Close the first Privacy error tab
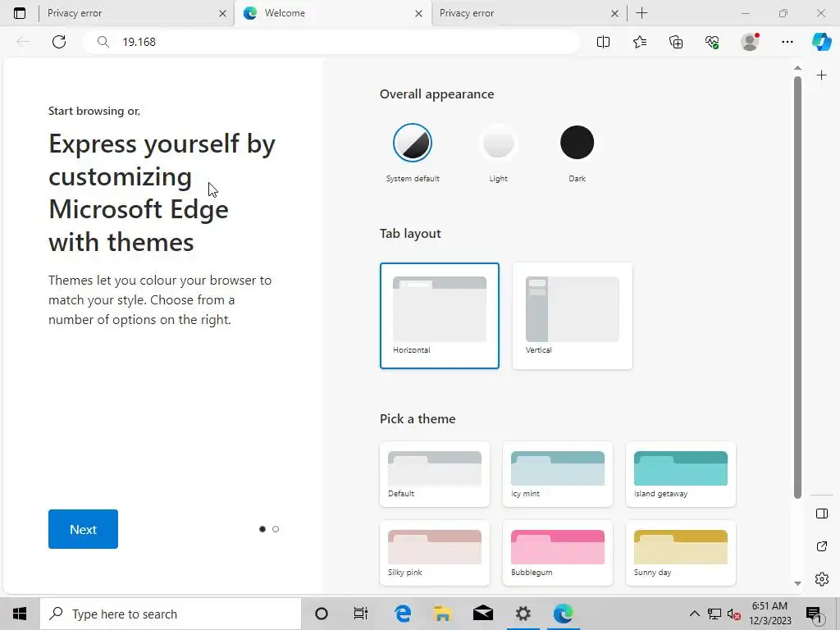 click(x=222, y=13)
